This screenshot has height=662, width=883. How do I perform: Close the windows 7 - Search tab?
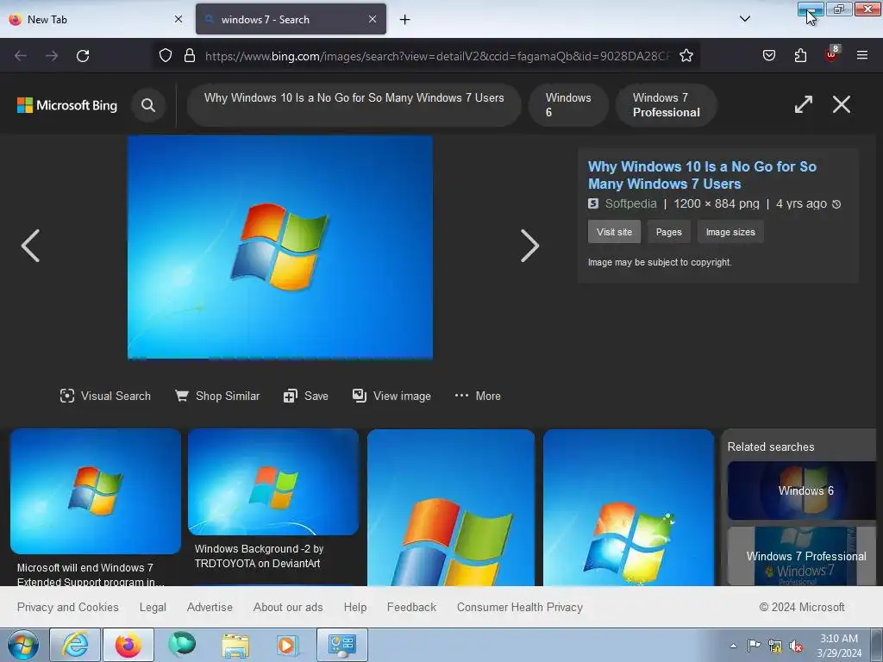(x=373, y=19)
